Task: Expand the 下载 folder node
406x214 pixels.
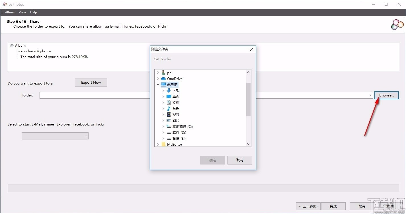Action: (x=163, y=90)
